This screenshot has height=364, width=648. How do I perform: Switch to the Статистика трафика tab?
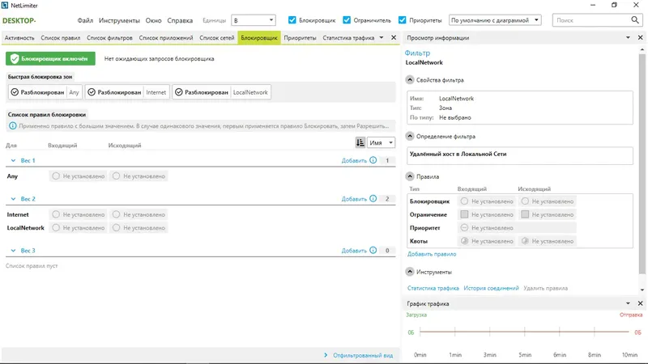point(348,37)
